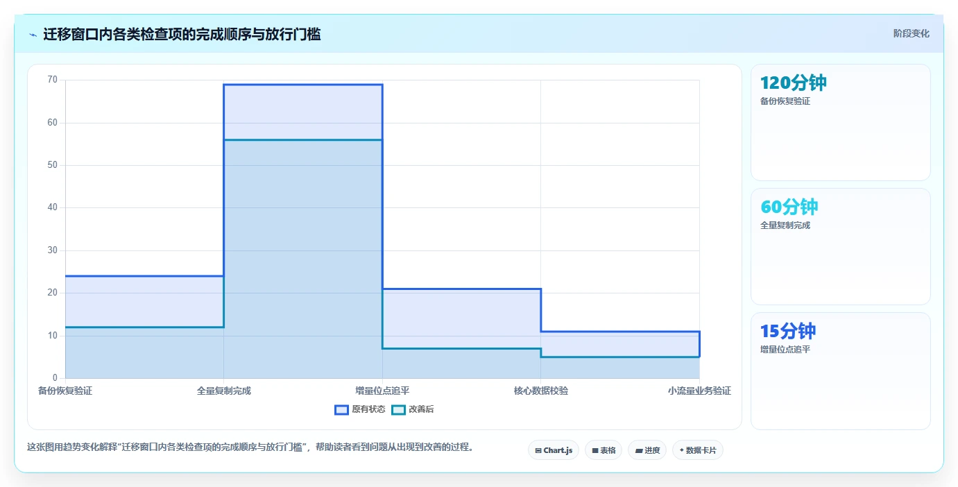This screenshot has width=958, height=487.
Task: Click the lightning icon beside the chart title
Action: 33,35
